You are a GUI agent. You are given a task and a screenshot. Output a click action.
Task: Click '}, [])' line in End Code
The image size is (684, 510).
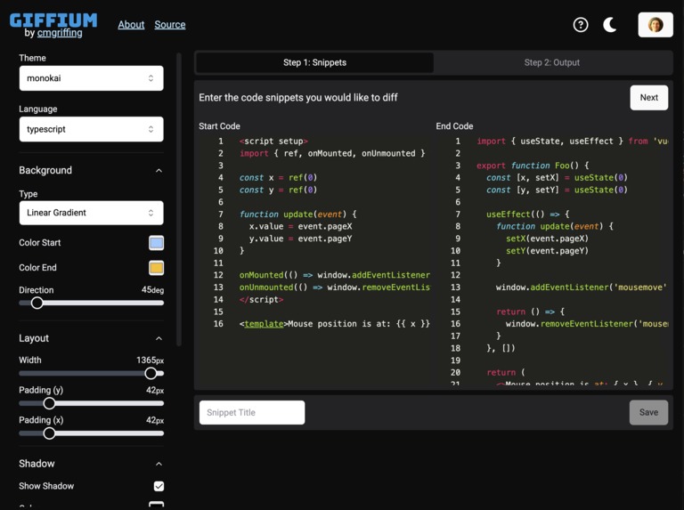point(501,348)
